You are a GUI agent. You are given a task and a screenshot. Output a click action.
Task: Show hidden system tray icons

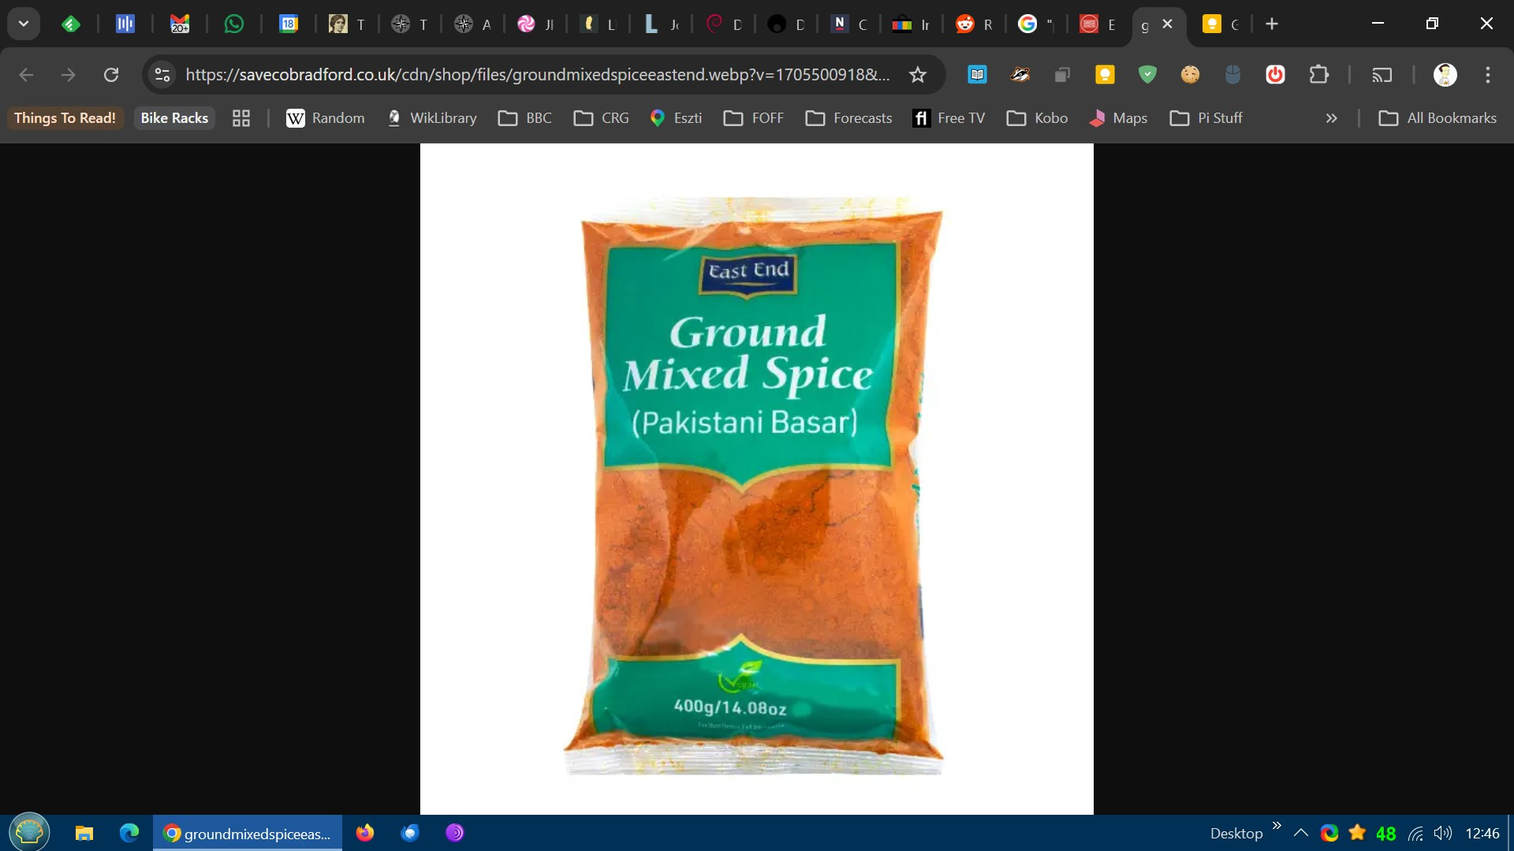(1301, 833)
